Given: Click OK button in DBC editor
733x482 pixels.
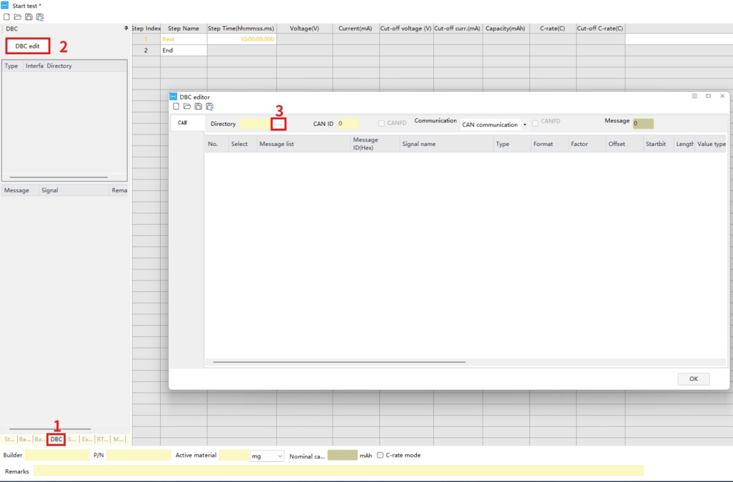Looking at the screenshot, I should [693, 379].
